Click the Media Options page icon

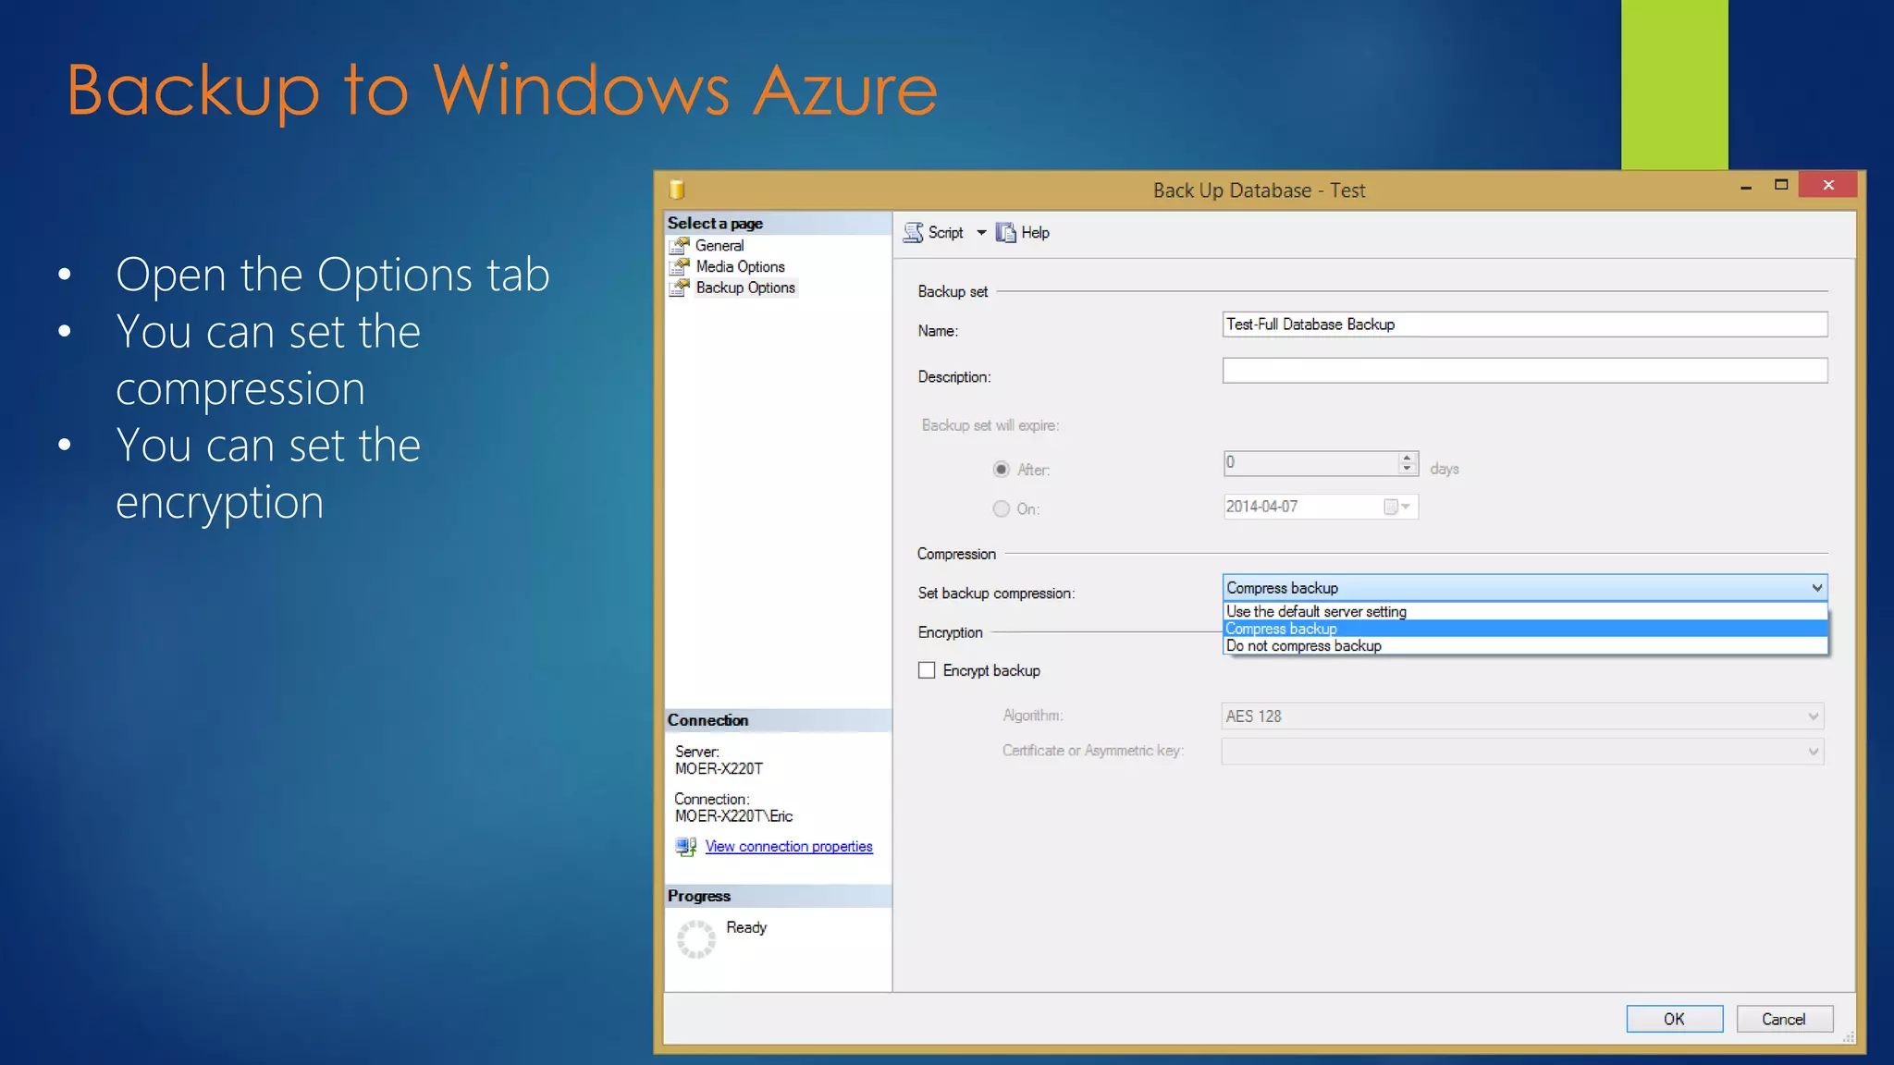[680, 267]
